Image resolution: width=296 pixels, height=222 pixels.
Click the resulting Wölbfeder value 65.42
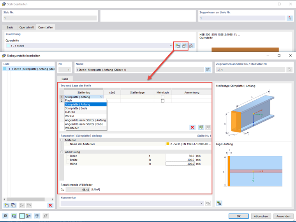78,190
